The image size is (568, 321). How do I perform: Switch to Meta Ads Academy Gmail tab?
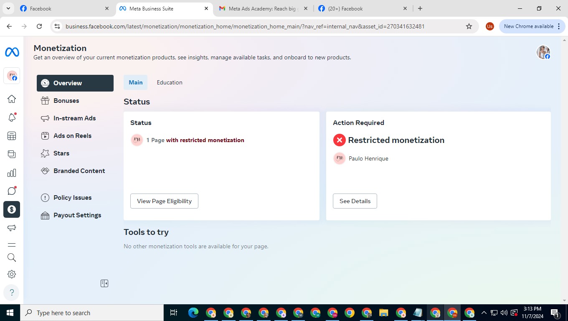(263, 8)
